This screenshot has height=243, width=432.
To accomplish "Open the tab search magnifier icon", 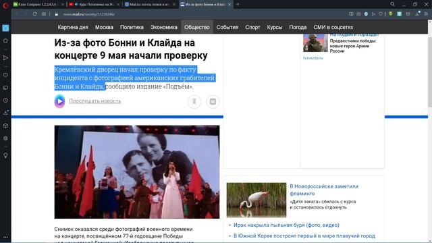I will tap(392, 4).
